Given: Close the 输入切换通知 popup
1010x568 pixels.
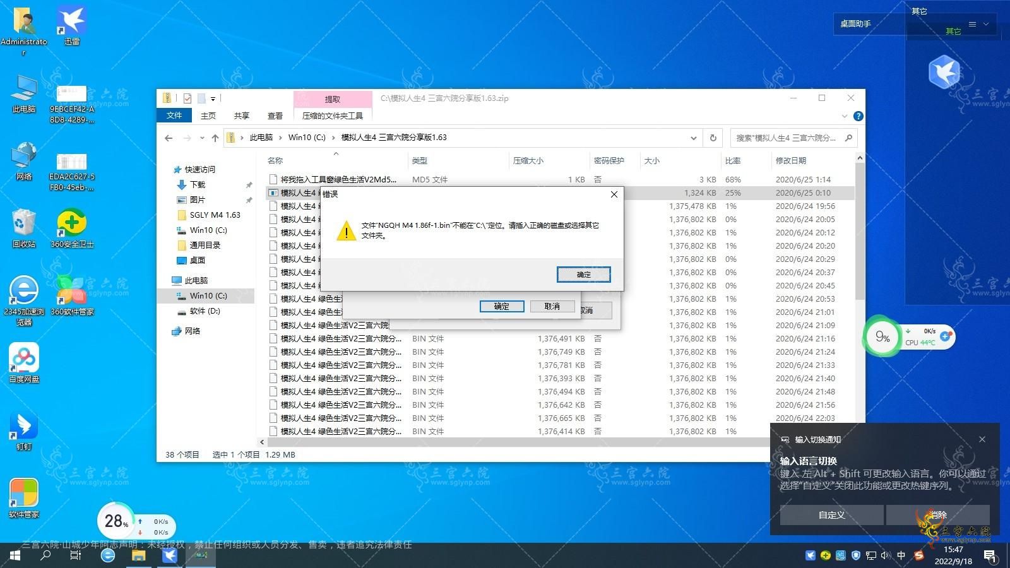Looking at the screenshot, I should [982, 439].
